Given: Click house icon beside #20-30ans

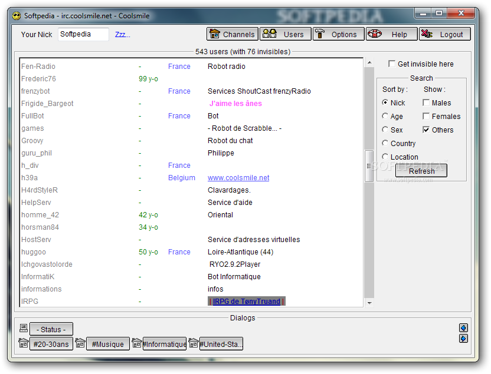Looking at the screenshot, I should click(x=24, y=343).
